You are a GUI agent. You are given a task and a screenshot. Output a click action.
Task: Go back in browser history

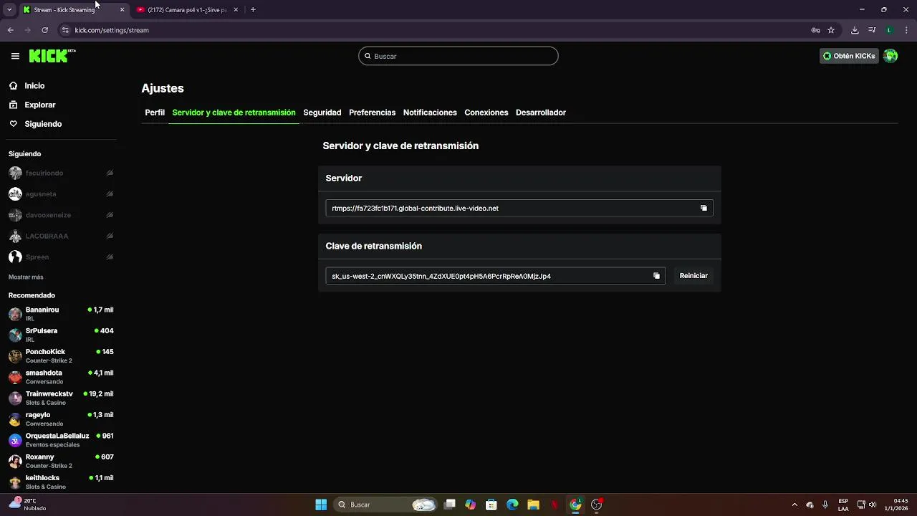point(10,30)
